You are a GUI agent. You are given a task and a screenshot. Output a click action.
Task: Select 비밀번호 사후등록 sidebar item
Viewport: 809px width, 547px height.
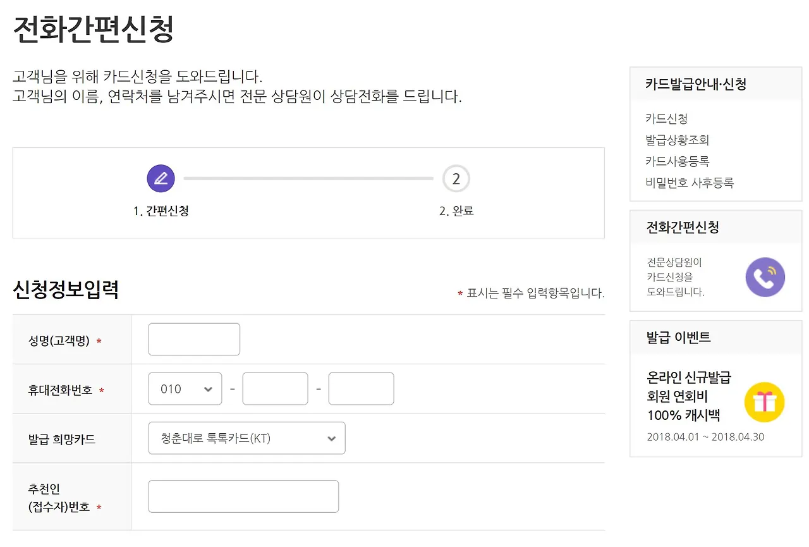click(x=689, y=183)
